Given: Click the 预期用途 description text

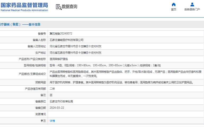Looking at the screenshot, I should tap(122, 82).
